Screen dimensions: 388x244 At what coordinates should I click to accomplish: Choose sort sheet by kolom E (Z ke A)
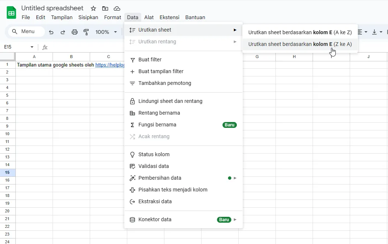(x=300, y=44)
